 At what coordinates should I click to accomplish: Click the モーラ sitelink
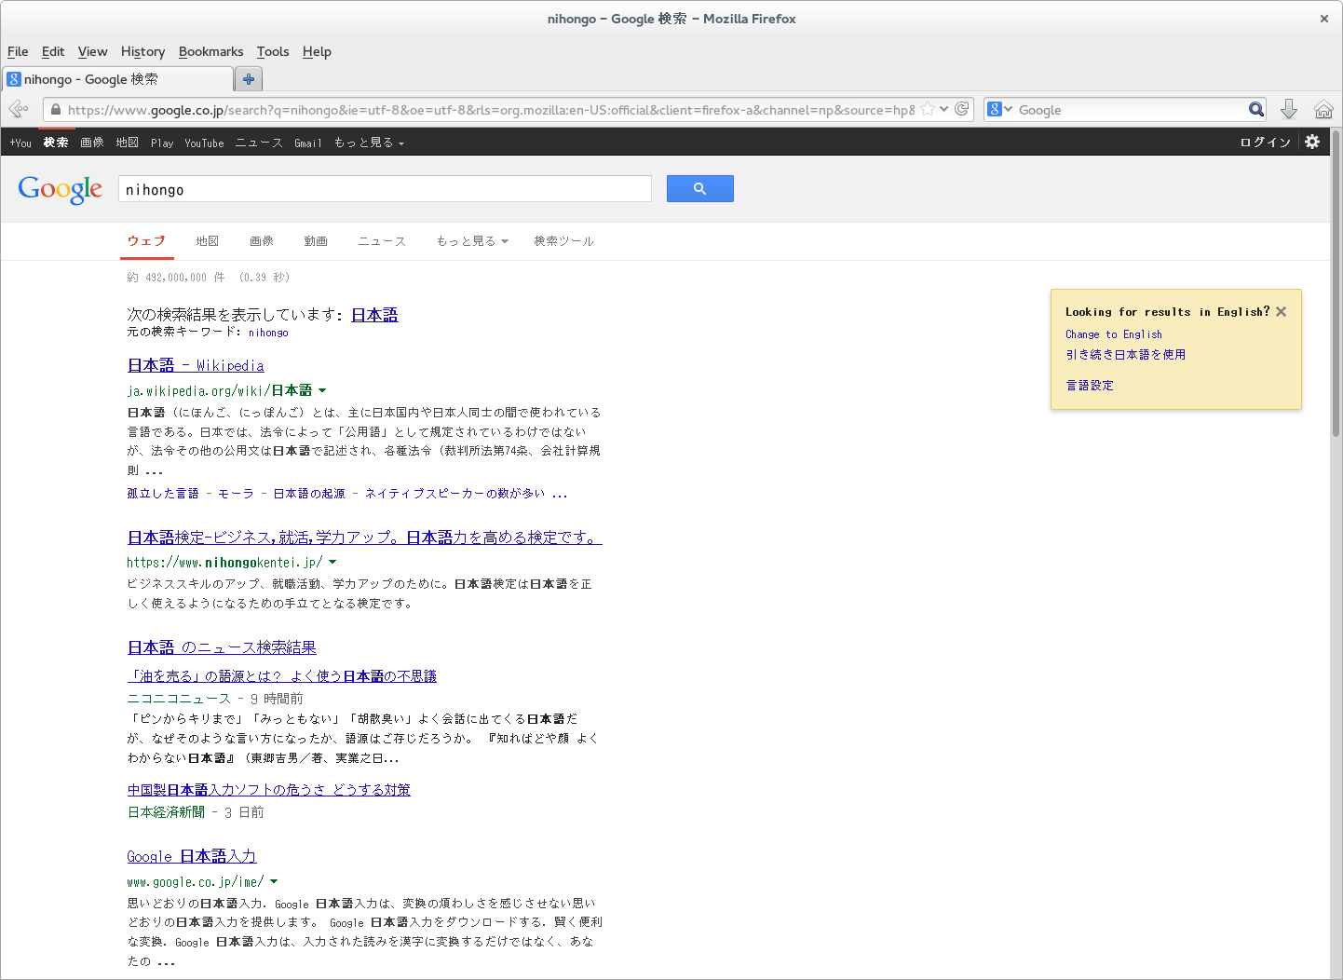[x=236, y=494]
